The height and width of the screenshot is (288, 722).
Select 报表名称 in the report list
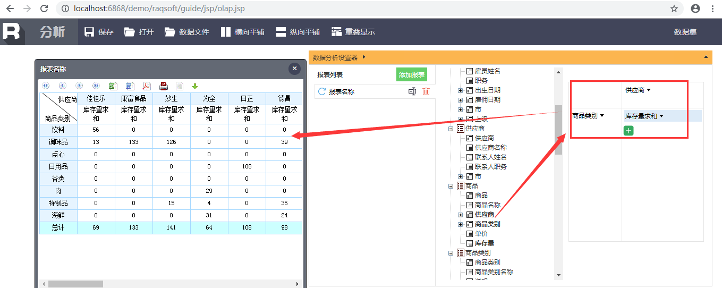(342, 91)
